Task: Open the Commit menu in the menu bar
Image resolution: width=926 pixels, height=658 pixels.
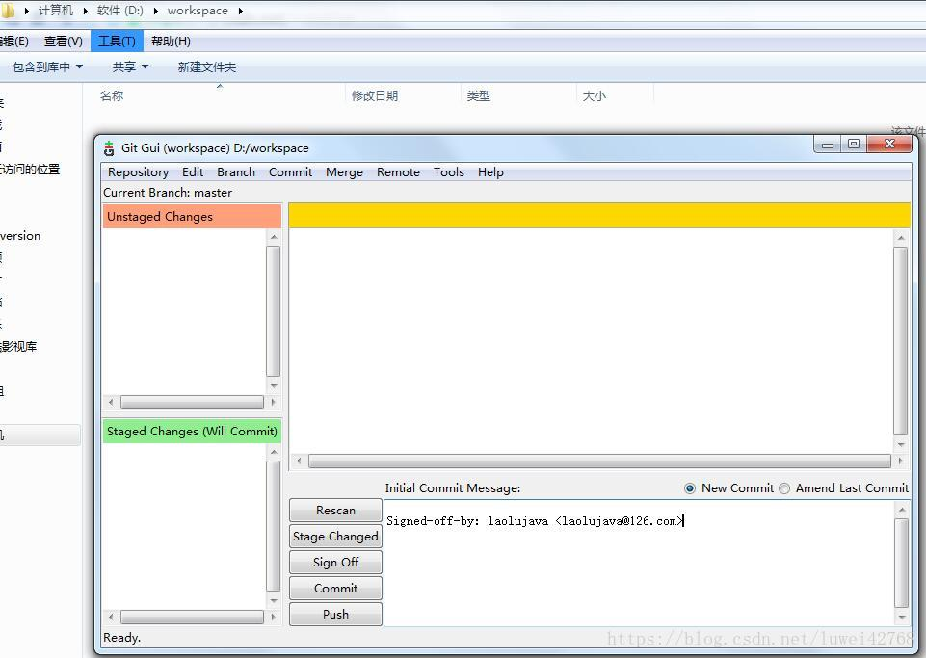Action: [290, 171]
